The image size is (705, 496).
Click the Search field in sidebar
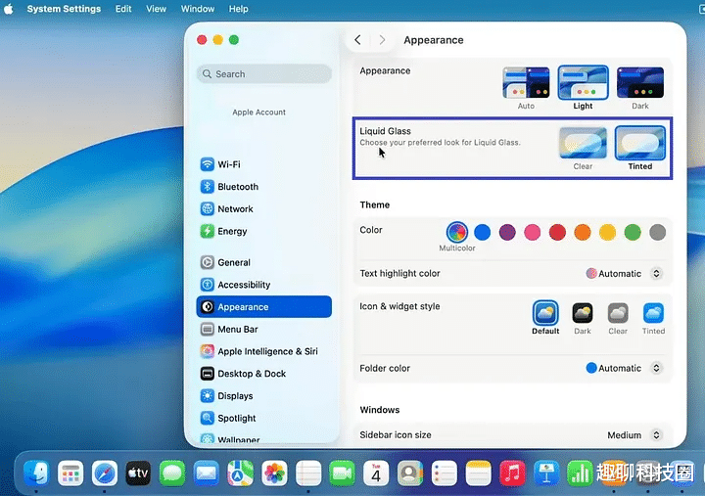point(263,74)
